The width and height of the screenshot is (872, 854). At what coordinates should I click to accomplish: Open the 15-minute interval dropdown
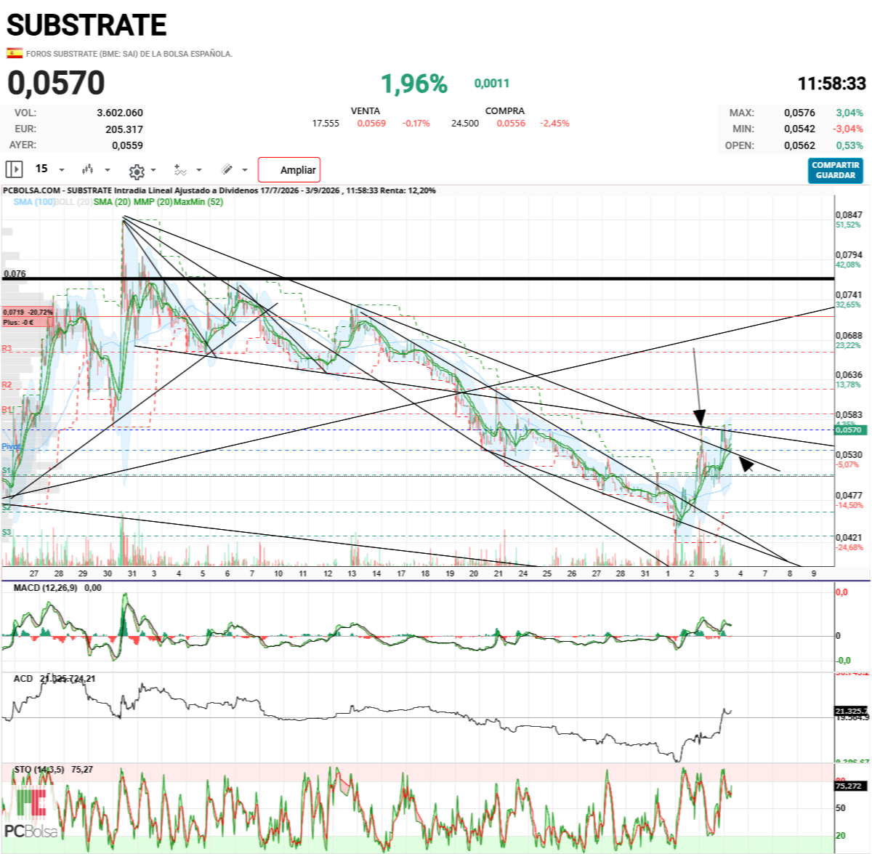coord(49,169)
